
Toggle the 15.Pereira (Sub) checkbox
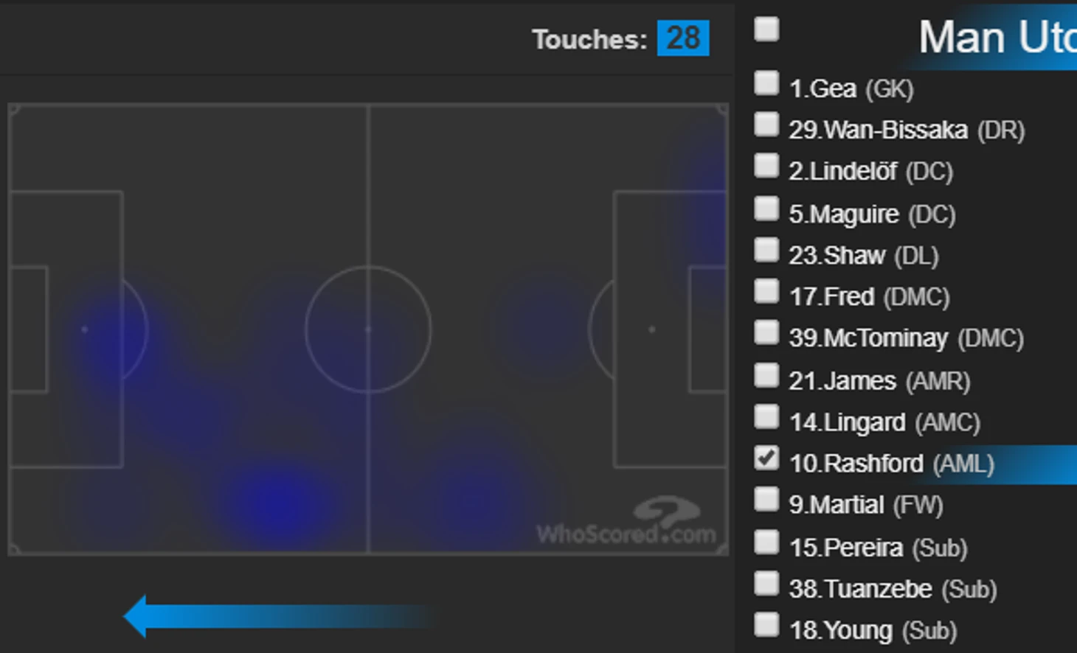click(766, 542)
